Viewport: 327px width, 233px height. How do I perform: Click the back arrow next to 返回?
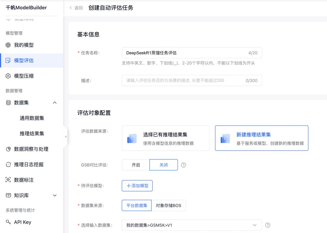coord(71,8)
